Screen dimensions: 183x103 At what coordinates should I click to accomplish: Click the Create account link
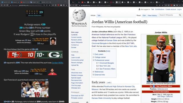(171, 9)
